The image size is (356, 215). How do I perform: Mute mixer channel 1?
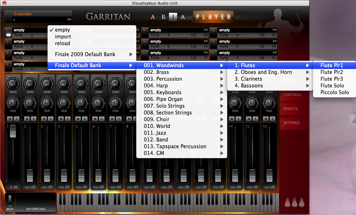pyautogui.click(x=10, y=118)
